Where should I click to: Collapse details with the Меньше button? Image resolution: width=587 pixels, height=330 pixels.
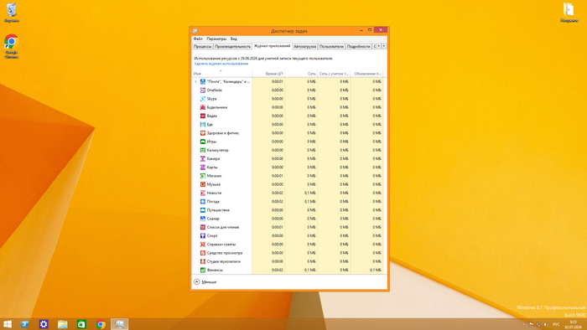(x=205, y=281)
